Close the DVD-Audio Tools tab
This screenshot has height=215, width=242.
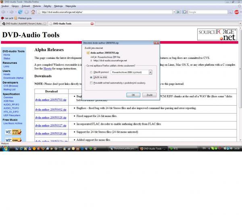click(x=92, y=23)
